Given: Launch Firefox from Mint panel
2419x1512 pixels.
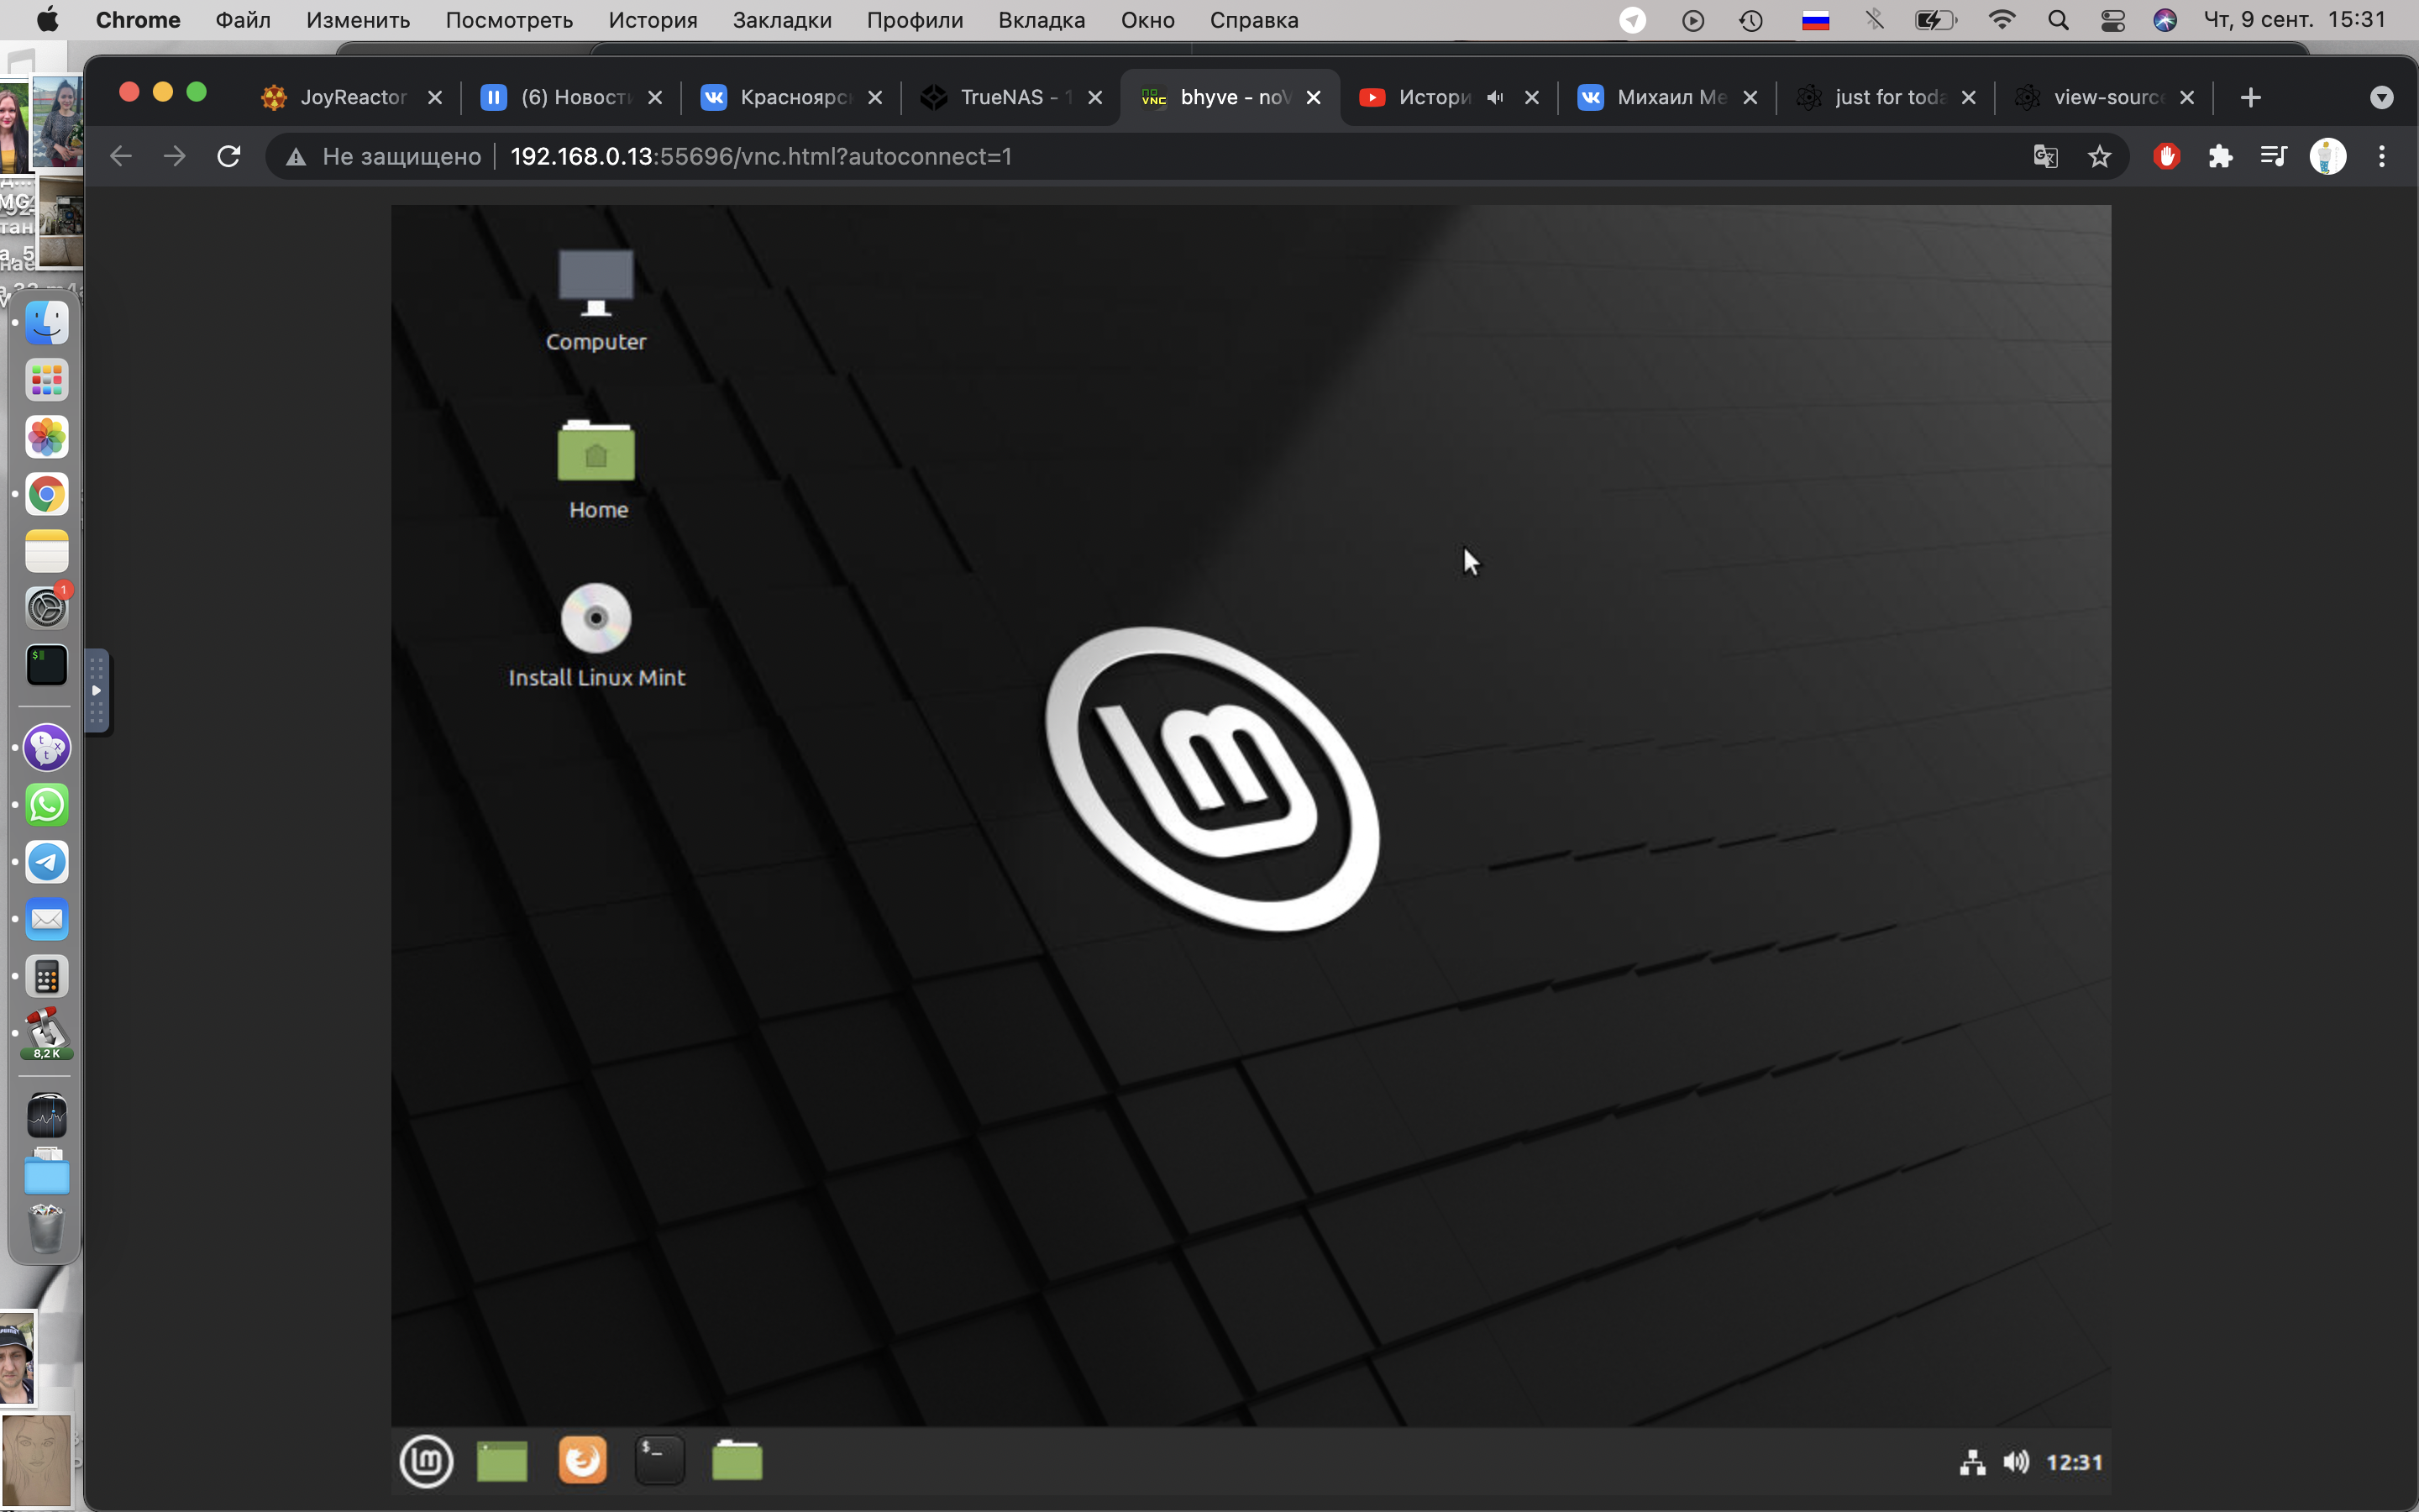Looking at the screenshot, I should tap(582, 1461).
